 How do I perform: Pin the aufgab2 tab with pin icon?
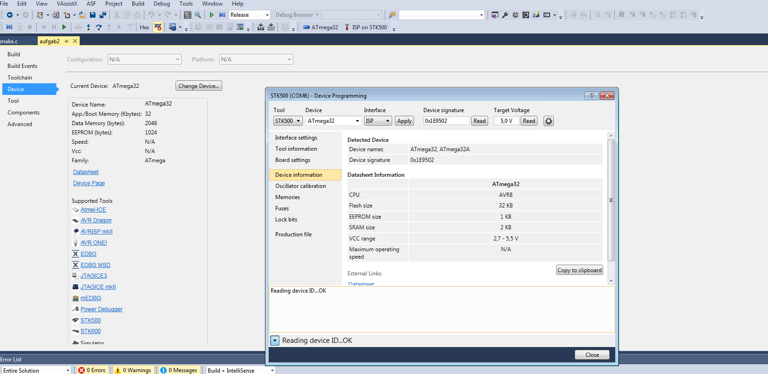(66, 41)
